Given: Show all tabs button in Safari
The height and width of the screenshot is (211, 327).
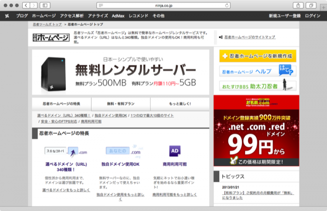Looking at the screenshot, I should (311, 6).
